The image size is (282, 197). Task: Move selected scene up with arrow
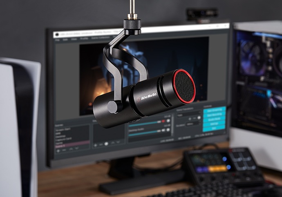pos(71,149)
